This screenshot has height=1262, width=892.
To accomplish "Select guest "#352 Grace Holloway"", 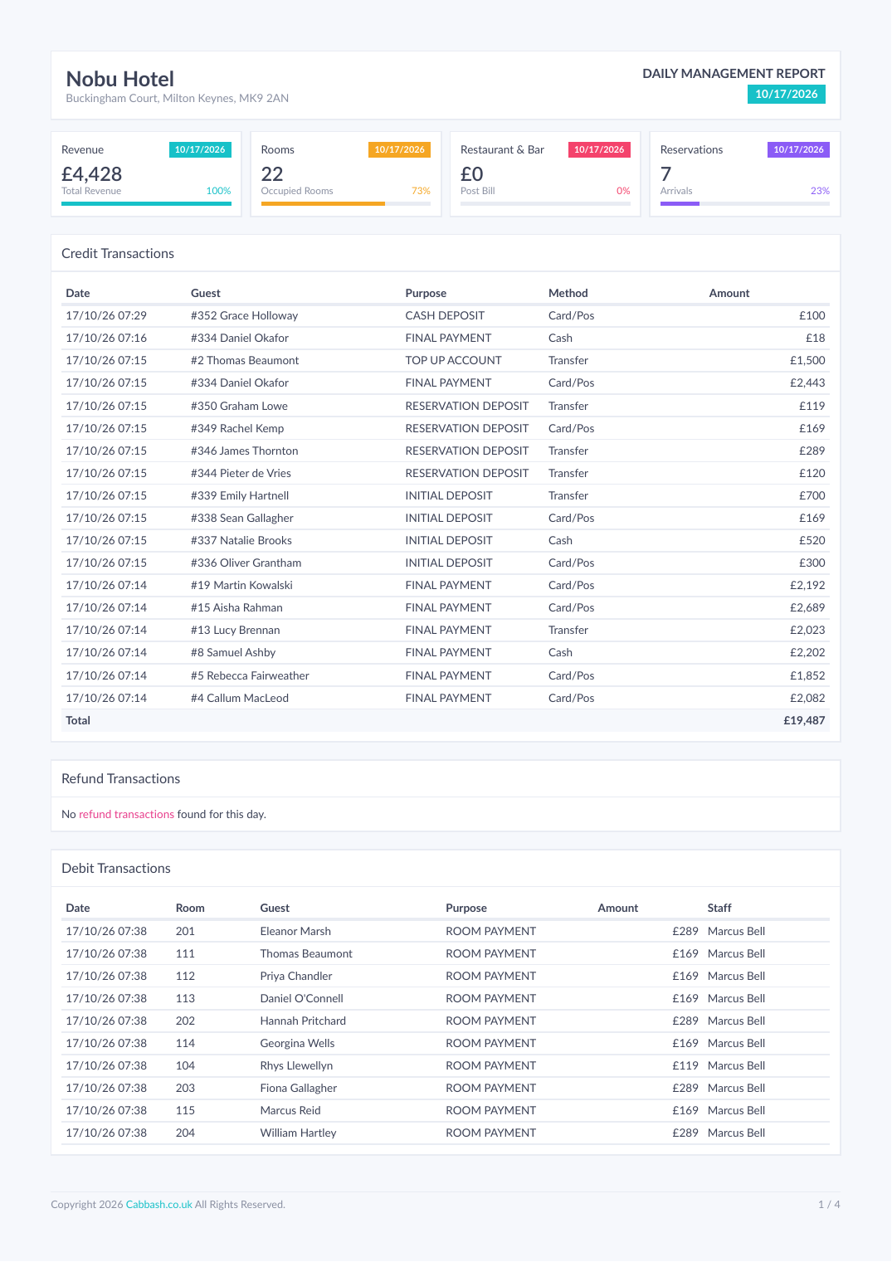I will tap(244, 316).
